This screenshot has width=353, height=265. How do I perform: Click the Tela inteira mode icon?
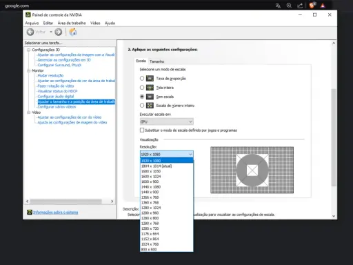click(150, 88)
